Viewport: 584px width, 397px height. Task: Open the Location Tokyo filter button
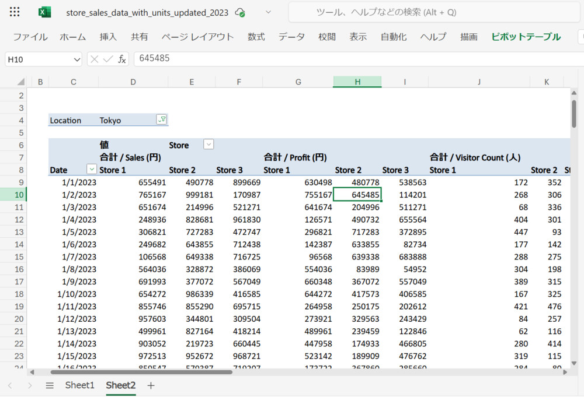coord(162,120)
